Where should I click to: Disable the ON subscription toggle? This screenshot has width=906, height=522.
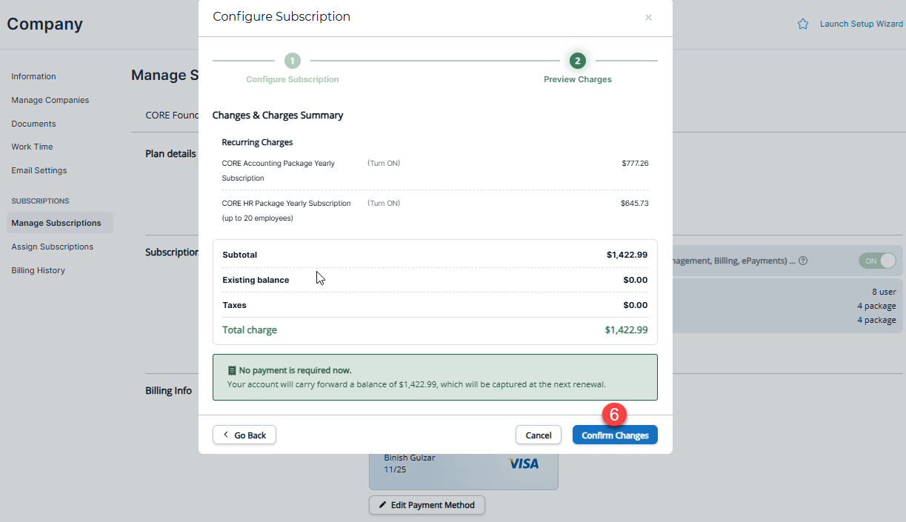click(877, 261)
